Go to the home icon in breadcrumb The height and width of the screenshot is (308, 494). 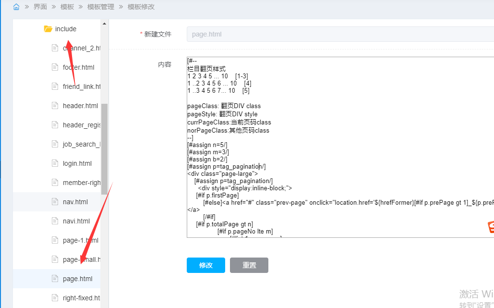pos(16,7)
